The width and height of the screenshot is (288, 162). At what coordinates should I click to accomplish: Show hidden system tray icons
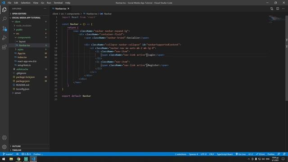249,159
